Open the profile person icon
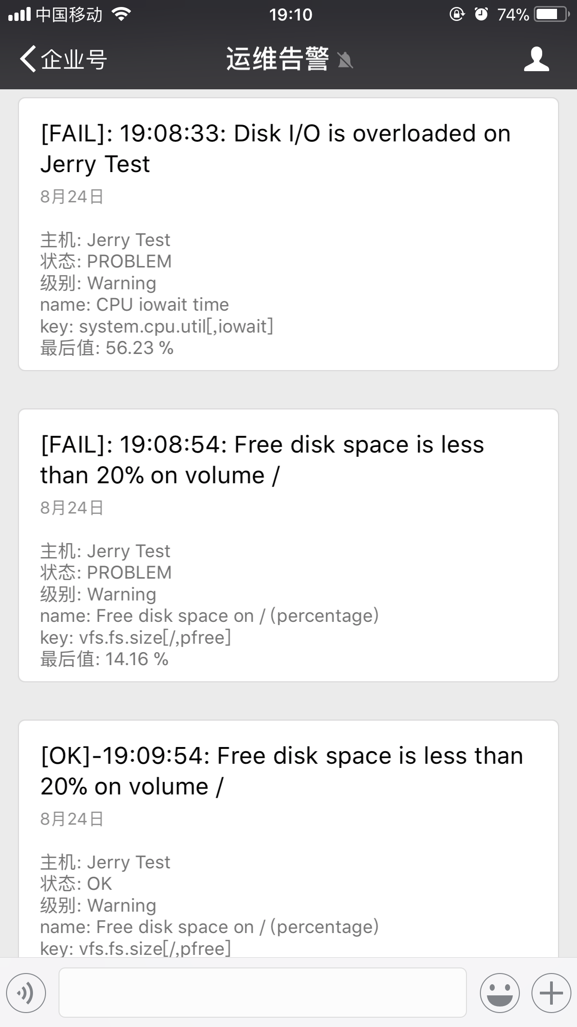Viewport: 577px width, 1027px height. pos(537,59)
